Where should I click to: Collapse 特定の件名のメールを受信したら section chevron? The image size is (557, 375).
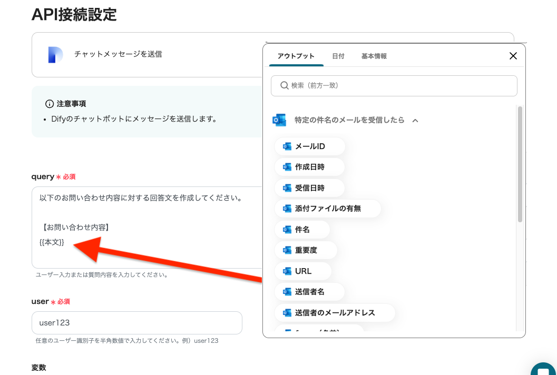(x=415, y=121)
